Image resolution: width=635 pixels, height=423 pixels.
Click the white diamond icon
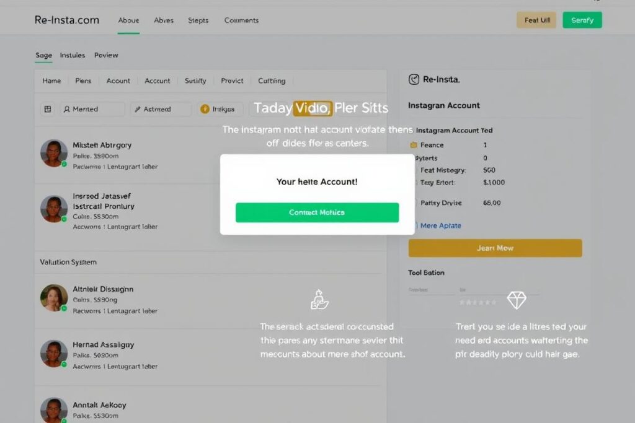pyautogui.click(x=516, y=300)
